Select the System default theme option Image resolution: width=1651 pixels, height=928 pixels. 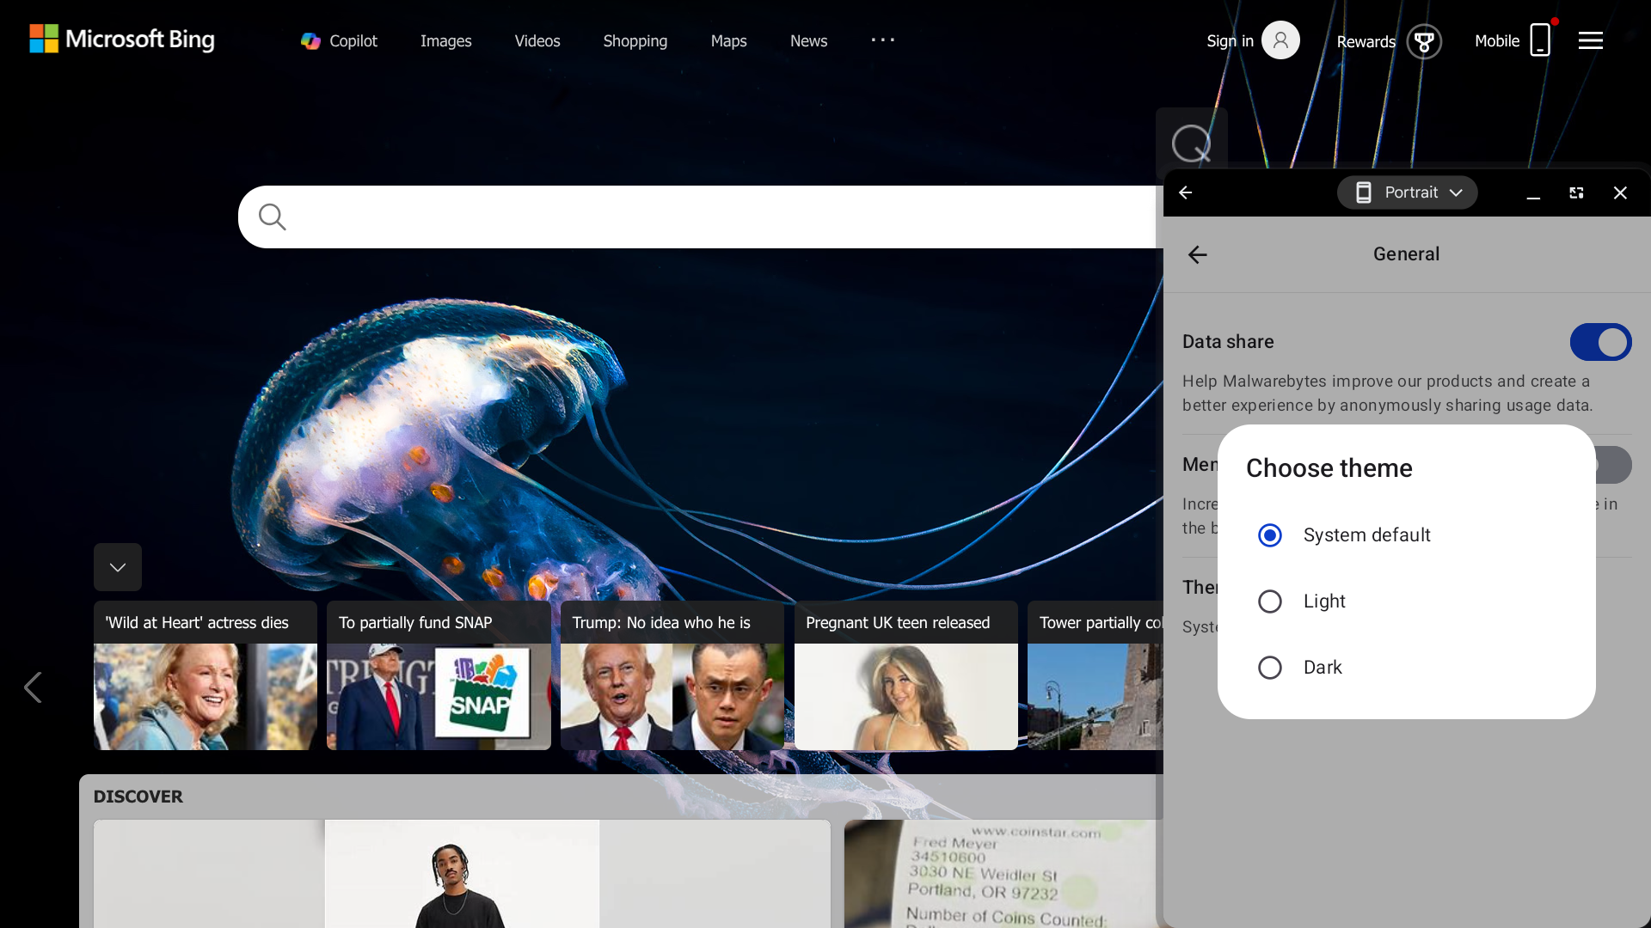[1406, 535]
